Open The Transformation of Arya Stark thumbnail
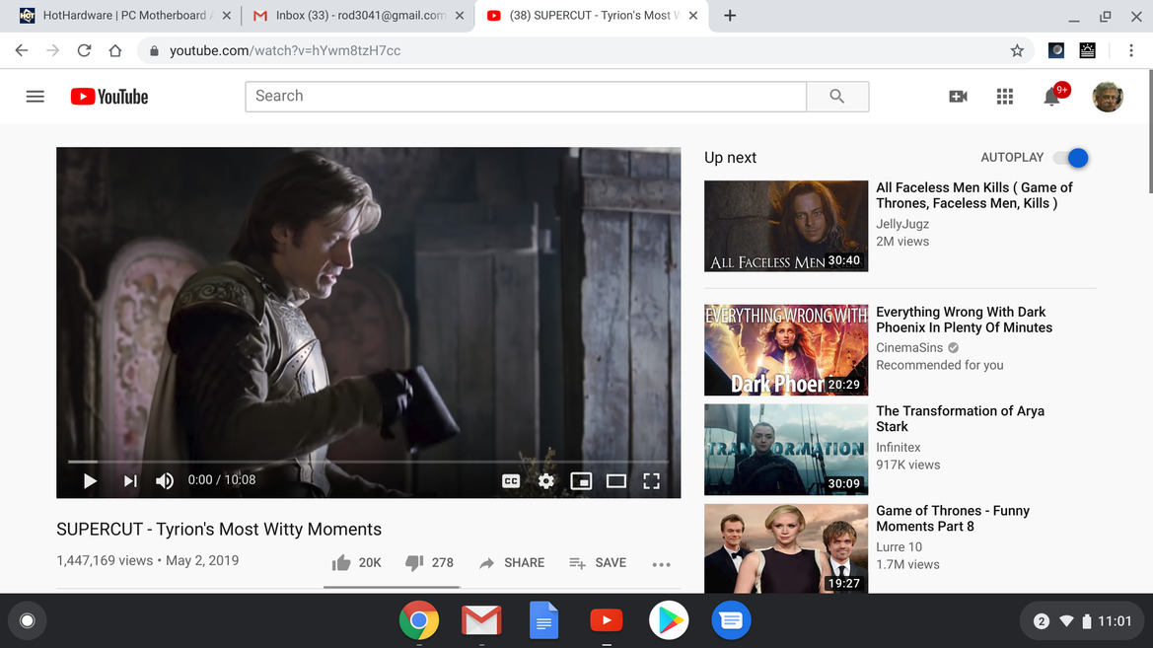 pos(786,450)
